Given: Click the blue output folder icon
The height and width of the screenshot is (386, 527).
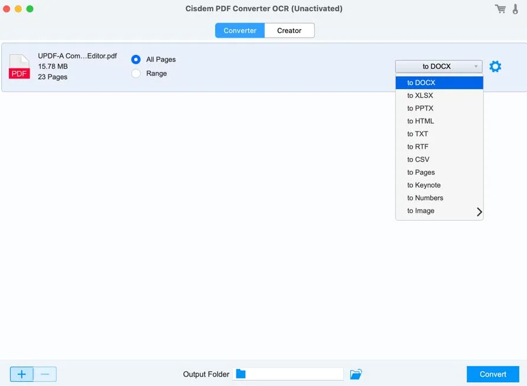Looking at the screenshot, I should click(240, 374).
